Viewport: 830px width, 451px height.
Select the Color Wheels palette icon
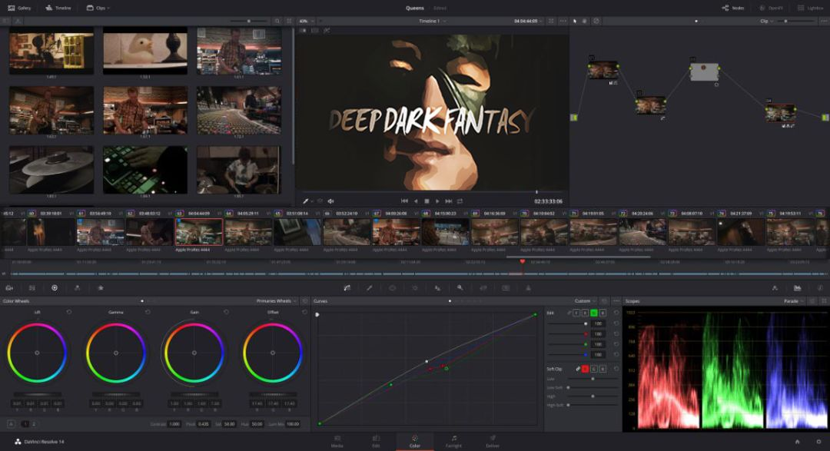pos(55,288)
